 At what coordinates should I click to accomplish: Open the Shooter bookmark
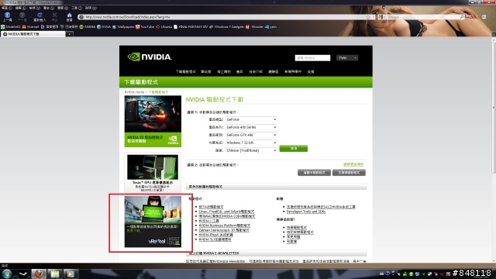point(254,27)
